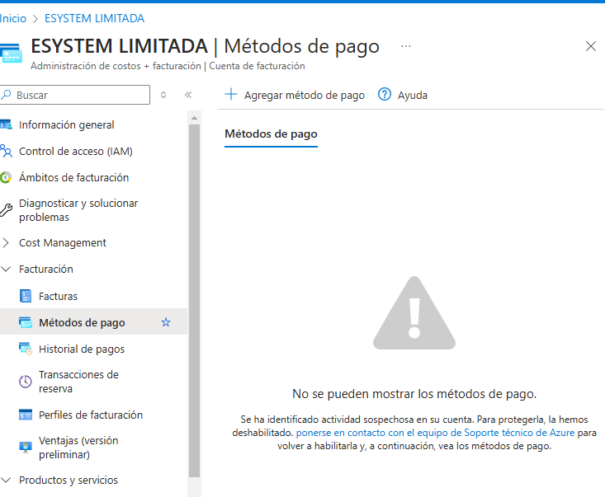Click the Ayuda question mark icon
The image size is (605, 497).
(385, 95)
